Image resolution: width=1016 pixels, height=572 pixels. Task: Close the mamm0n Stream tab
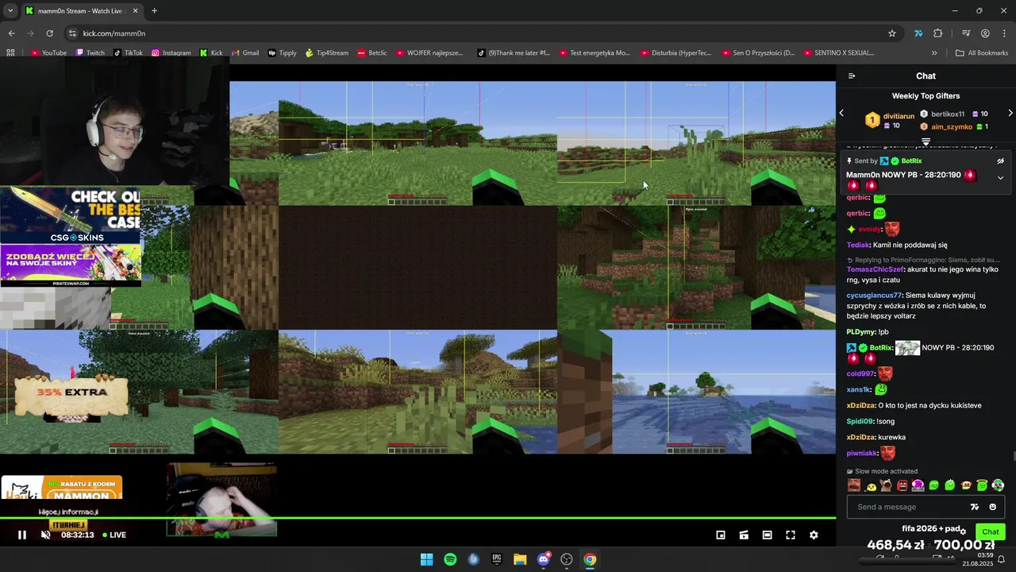coord(135,11)
